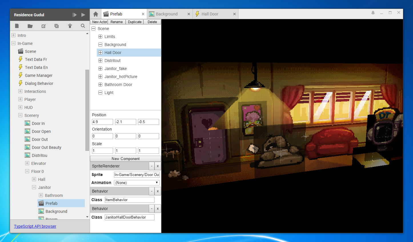Close the Hall Door tab
Viewport: 413px width, 242px height.
click(234, 14)
